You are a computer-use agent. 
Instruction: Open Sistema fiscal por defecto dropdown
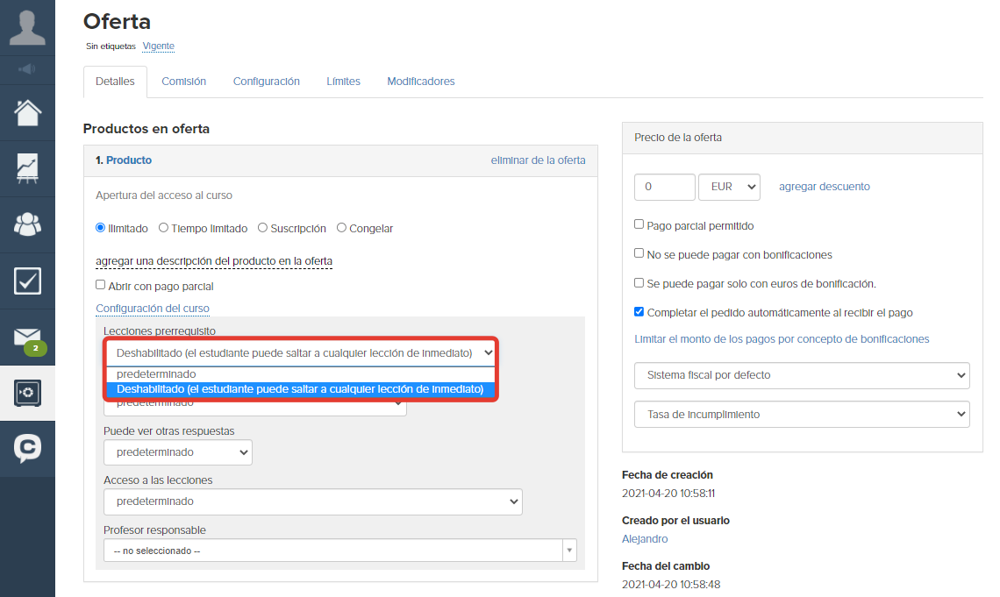click(802, 375)
